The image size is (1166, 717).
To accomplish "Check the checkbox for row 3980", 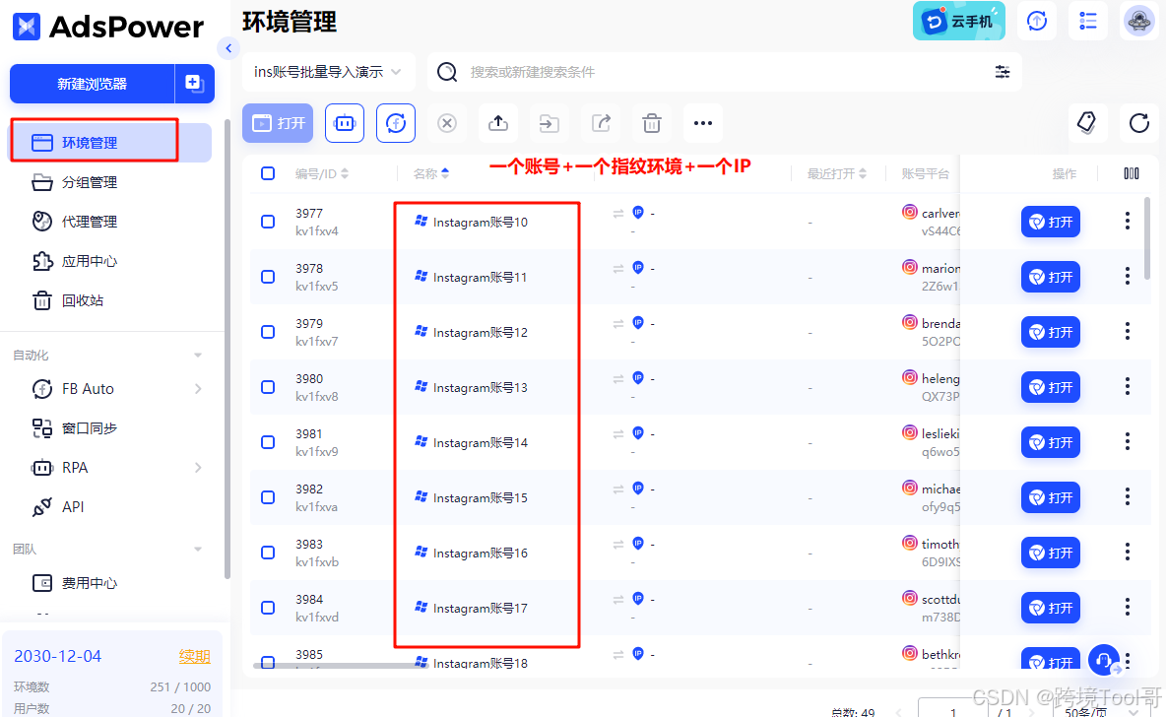I will click(x=268, y=387).
